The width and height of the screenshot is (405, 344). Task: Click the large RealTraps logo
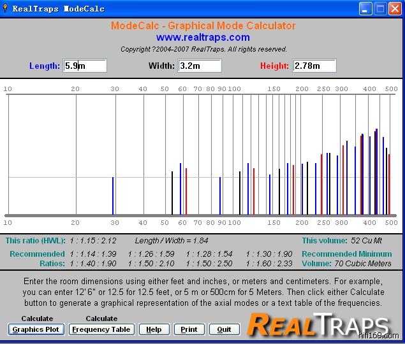[x=316, y=324]
